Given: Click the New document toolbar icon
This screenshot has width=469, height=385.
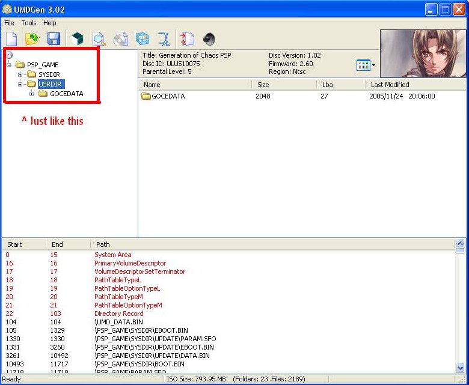Looking at the screenshot, I should coord(11,40).
